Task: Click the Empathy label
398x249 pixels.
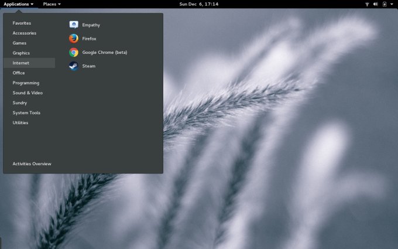Action: pos(91,25)
